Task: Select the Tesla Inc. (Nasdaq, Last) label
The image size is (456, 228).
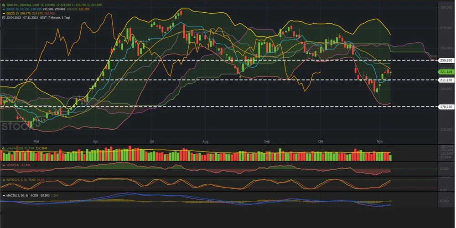Action: [x=23, y=5]
